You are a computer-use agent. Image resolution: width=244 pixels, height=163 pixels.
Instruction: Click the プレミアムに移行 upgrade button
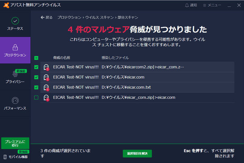click(15, 143)
